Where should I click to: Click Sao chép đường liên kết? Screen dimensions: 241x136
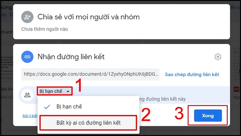(192, 74)
